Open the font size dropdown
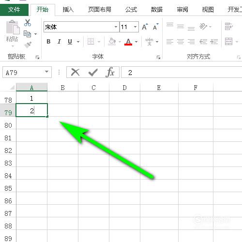This screenshot has width=242, height=242. pos(135,27)
